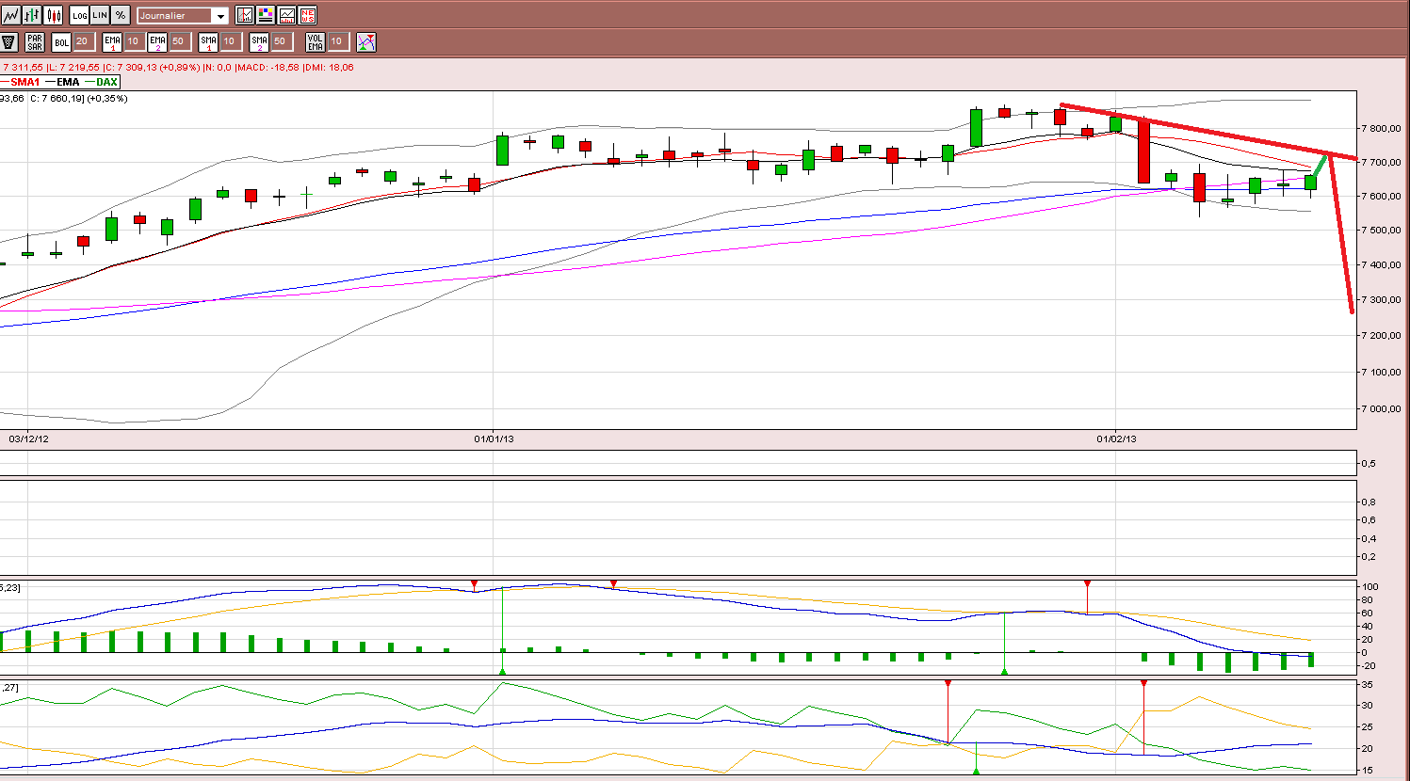The height and width of the screenshot is (781, 1410).
Task: Toggle percent scale button
Action: pos(121,15)
